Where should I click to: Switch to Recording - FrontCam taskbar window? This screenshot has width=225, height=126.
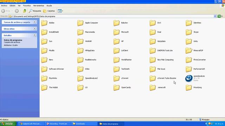pyautogui.click(x=58, y=124)
